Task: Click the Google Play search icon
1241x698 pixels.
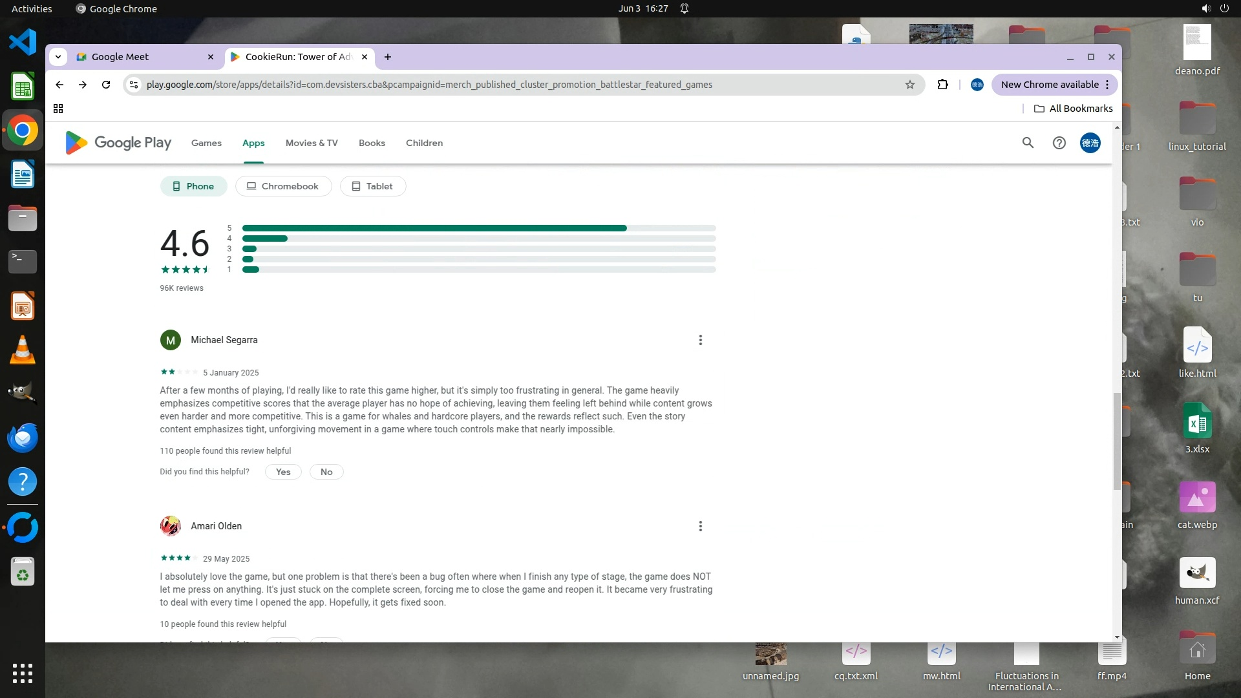Action: [1028, 143]
